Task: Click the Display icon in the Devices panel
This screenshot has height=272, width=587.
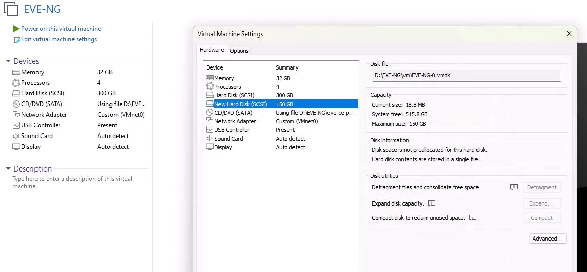Action: 16,147
